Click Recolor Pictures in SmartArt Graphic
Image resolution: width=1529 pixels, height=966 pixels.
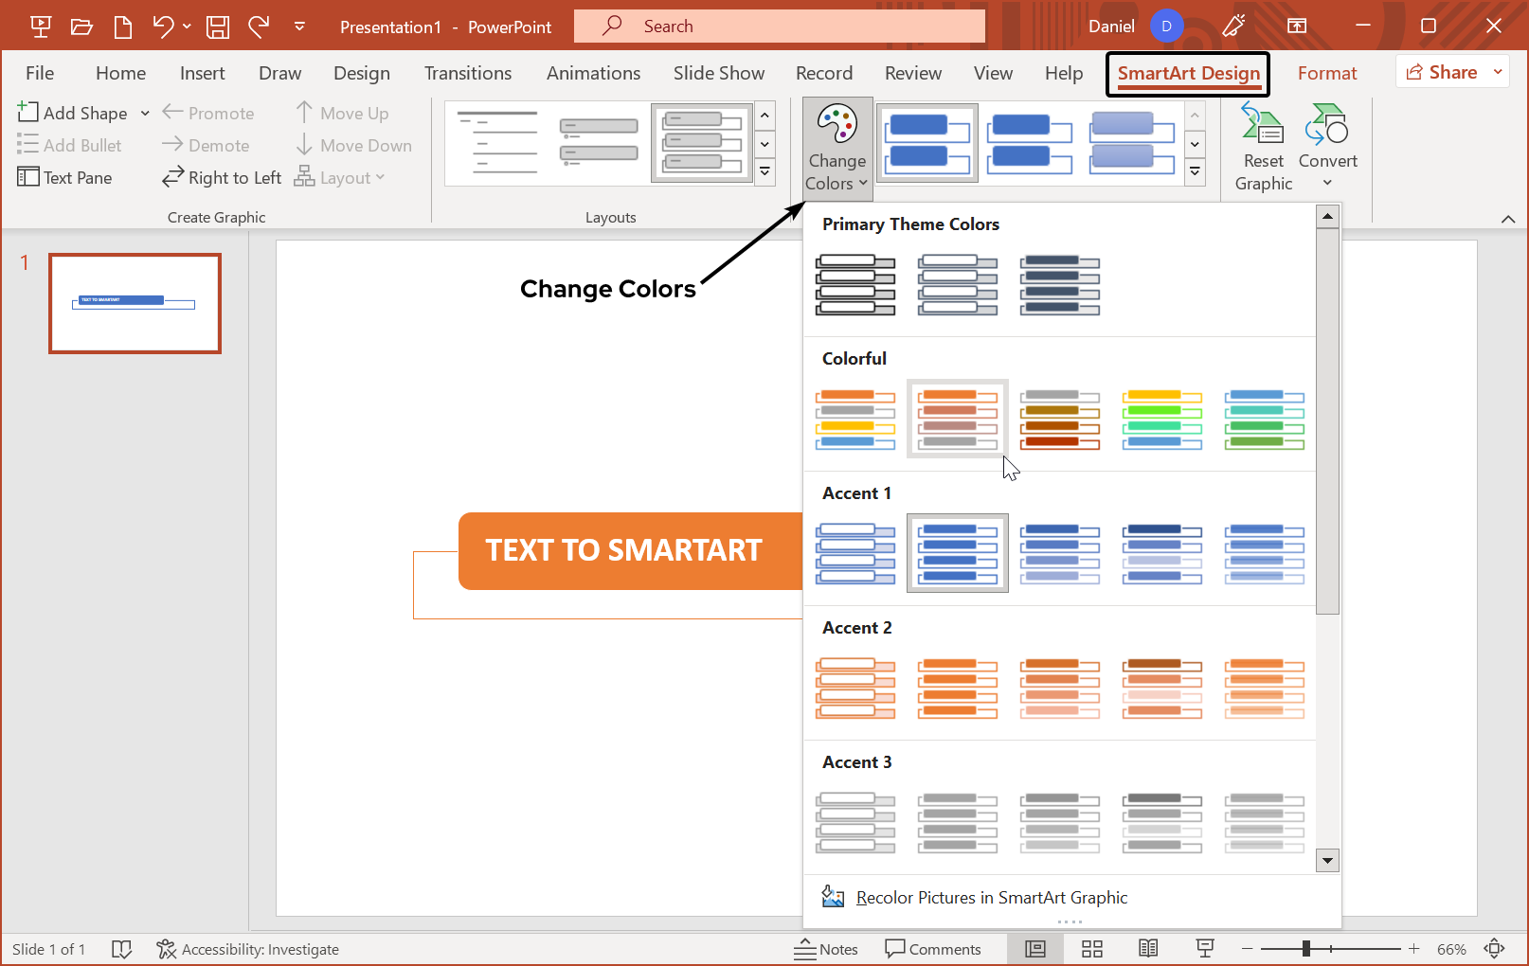(x=992, y=897)
